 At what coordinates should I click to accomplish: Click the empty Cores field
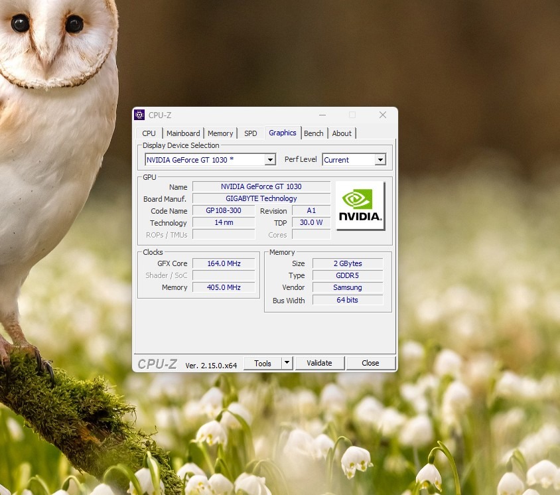[311, 235]
